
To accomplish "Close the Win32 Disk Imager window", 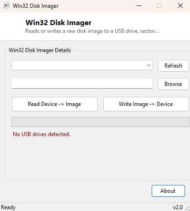I will click(180, 6).
